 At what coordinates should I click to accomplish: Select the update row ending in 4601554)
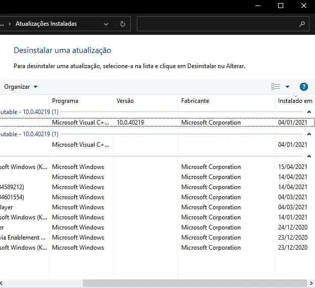coord(157,197)
